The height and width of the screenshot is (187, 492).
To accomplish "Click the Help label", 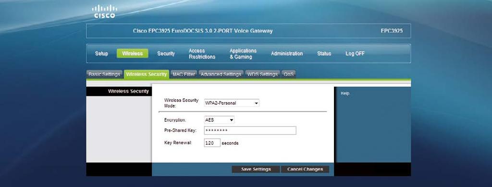I will click(x=345, y=93).
